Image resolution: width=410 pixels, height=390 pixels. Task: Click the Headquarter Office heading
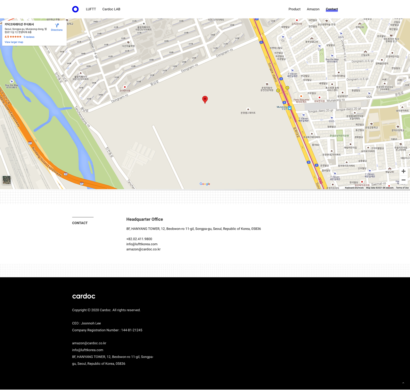[144, 219]
